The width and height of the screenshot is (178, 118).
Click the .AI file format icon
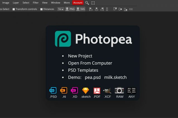(x=64, y=90)
